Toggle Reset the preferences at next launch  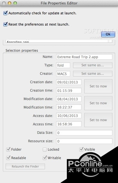coord(5,24)
